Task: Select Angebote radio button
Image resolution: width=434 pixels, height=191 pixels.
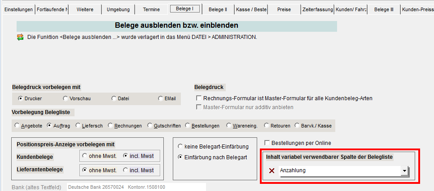Action: coord(18,126)
